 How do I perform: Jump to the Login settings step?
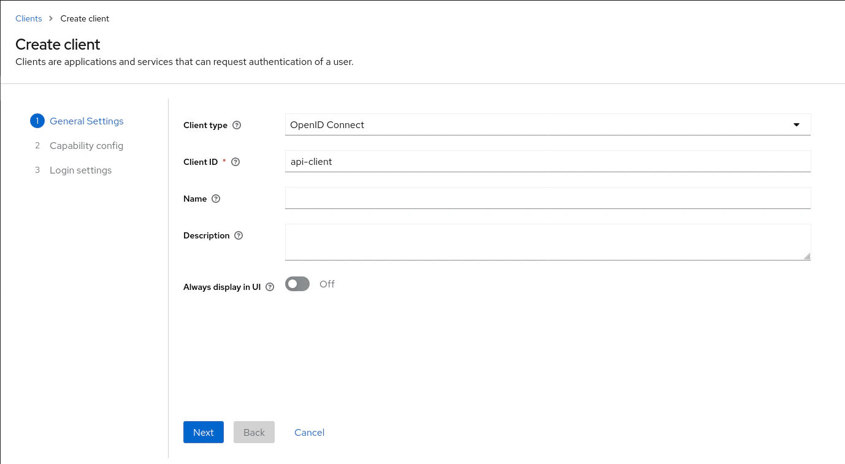[x=80, y=170]
